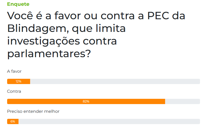The width and height of the screenshot is (205, 132).
Task: Click the orange 82% bar segment
Action: point(86,101)
